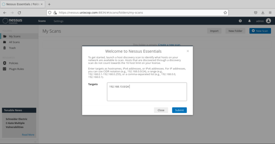Open notifications bell icon
Image resolution: width=275 pixels, height=144 pixels.
coord(249,21)
